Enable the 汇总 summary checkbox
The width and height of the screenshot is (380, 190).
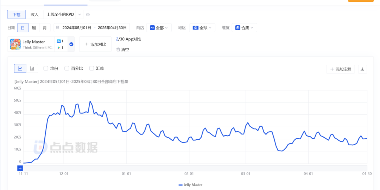point(91,68)
